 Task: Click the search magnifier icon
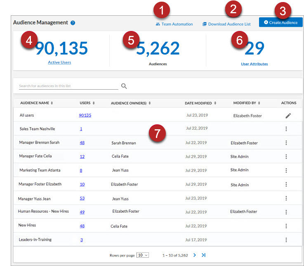click(124, 86)
